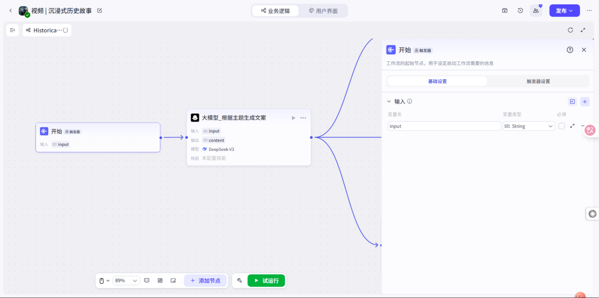Click the str.content output tag
599x298 pixels.
click(x=214, y=140)
